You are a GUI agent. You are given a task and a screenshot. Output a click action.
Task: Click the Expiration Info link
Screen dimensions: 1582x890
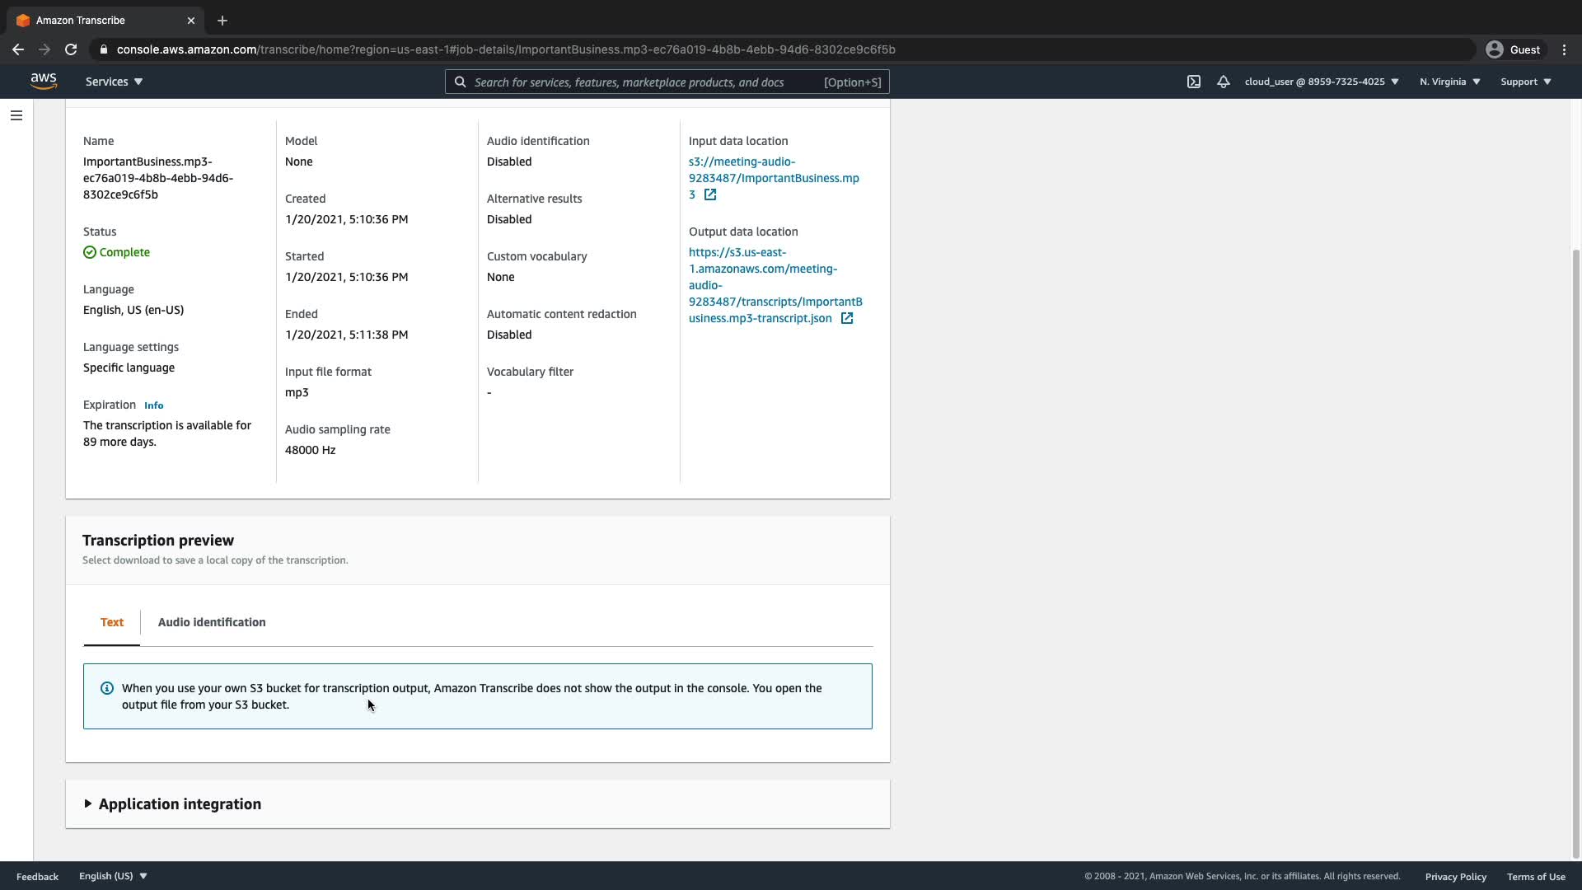153,405
